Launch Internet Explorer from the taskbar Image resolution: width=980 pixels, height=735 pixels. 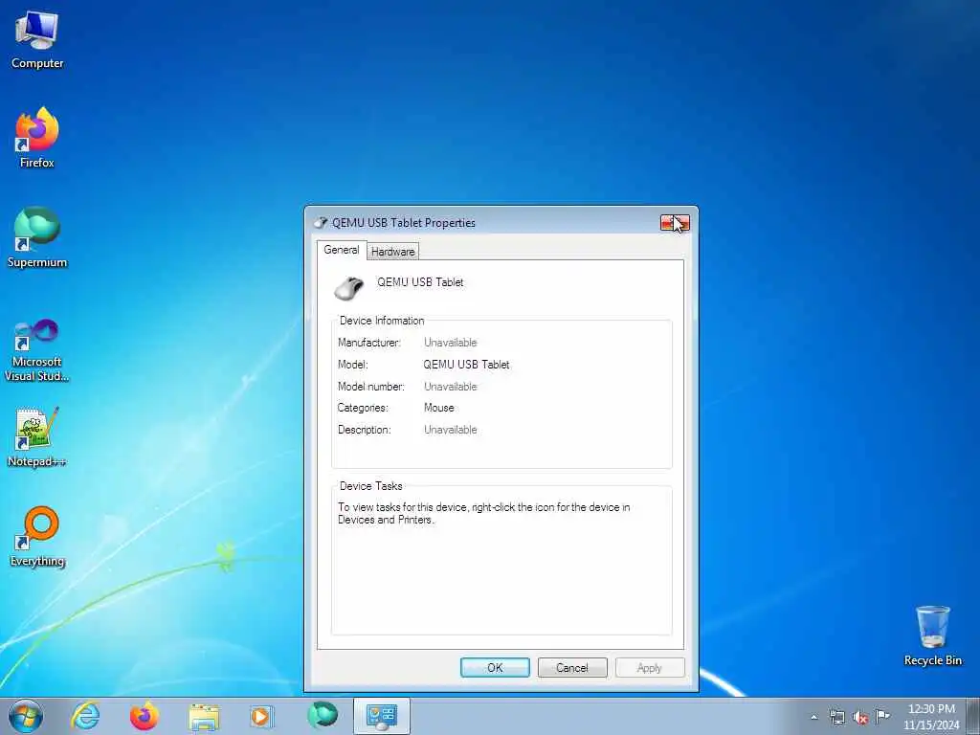coord(85,716)
